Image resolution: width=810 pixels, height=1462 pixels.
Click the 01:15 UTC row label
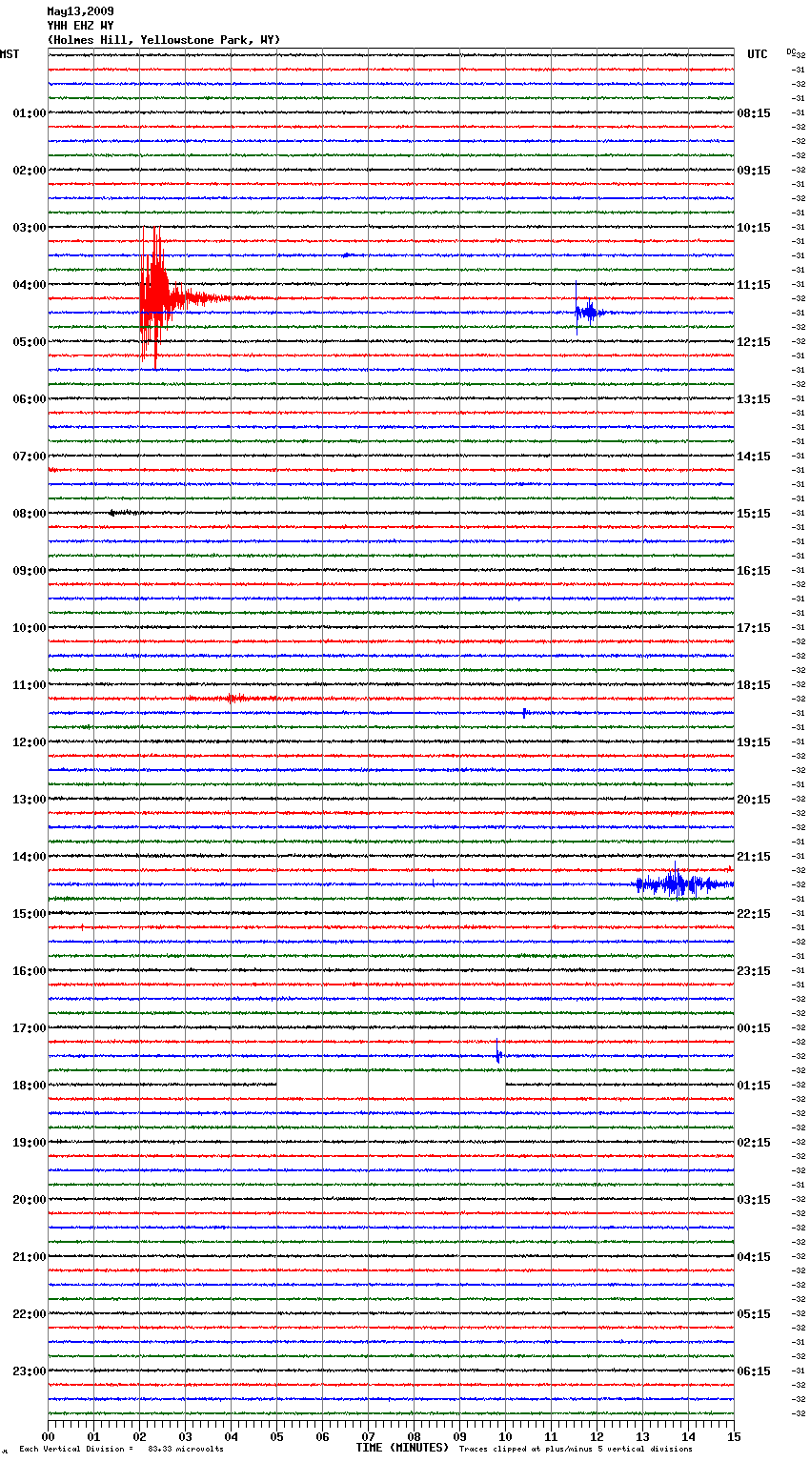(x=754, y=1086)
